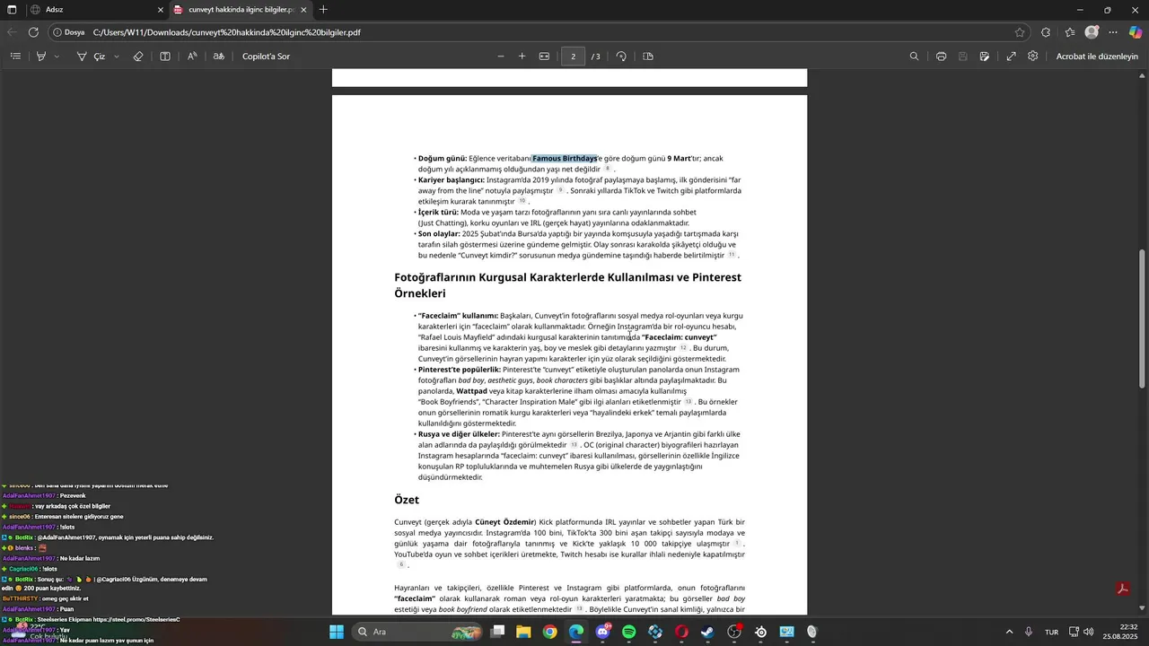Screen dimensions: 1149x646
Task: Open the browser profile avatar
Action: [1092, 32]
